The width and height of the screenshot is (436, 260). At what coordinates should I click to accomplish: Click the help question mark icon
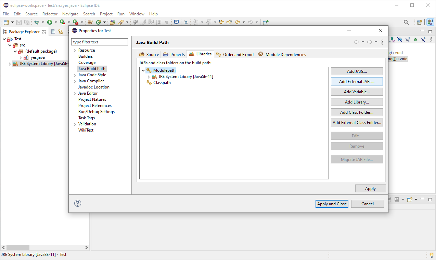tap(78, 203)
